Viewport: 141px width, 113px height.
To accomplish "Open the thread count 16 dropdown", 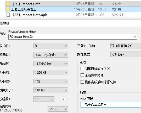I will [44, 99].
